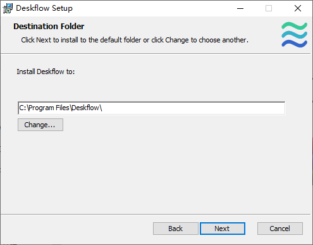Click the greyed-out maximize button
The width and height of the screenshot is (313, 245).
point(269,8)
